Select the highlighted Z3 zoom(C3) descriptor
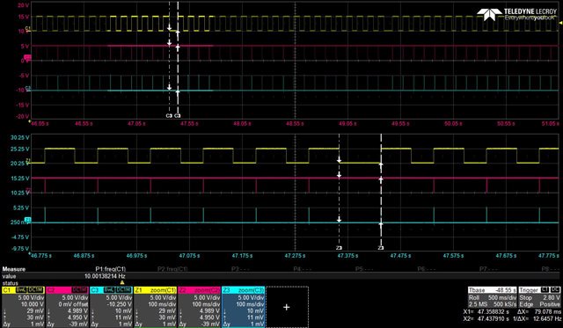The height and width of the screenshot is (328, 563). 243,307
